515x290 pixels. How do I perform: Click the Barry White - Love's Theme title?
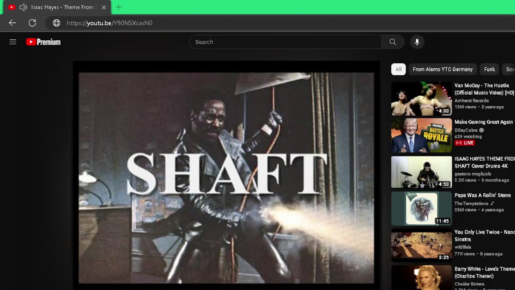click(x=484, y=272)
